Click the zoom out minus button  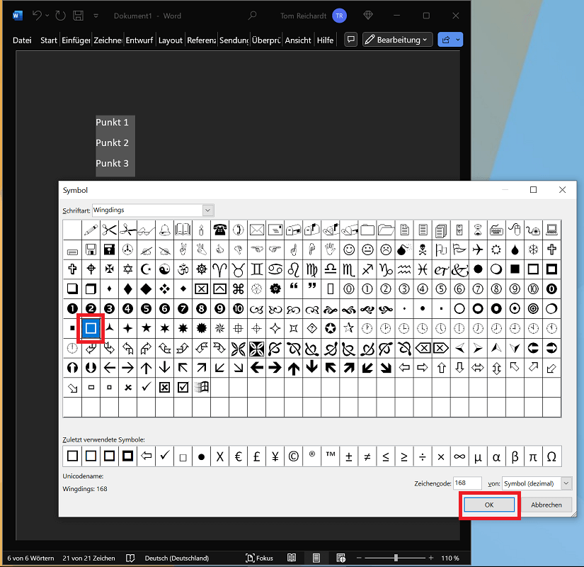[x=359, y=558]
